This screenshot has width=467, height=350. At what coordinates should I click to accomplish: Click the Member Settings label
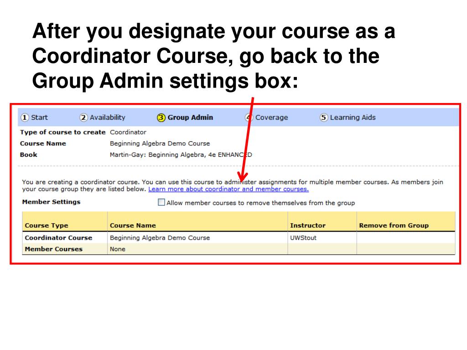point(51,202)
